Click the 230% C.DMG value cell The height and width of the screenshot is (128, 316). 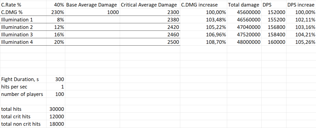59,12
